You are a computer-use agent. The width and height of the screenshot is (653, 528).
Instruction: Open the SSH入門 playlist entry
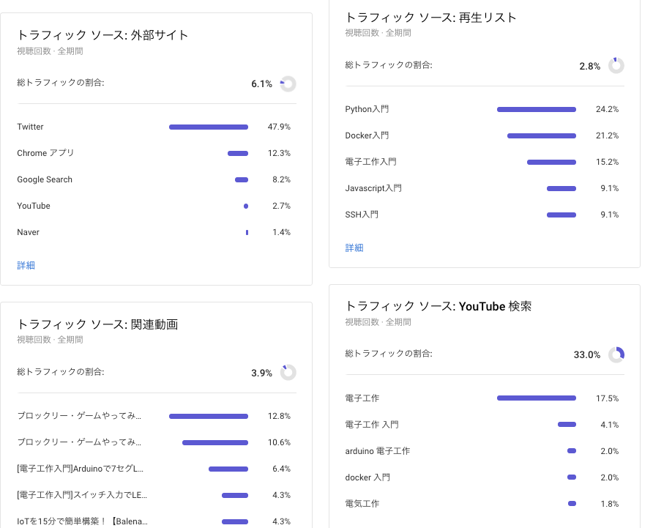coord(362,215)
